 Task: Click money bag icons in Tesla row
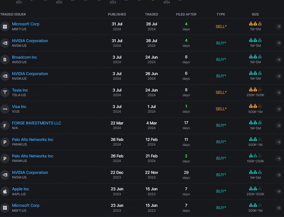pyautogui.click(x=255, y=90)
